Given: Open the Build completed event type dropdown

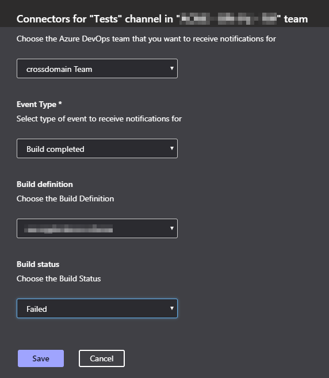Looking at the screenshot, I should click(x=97, y=148).
